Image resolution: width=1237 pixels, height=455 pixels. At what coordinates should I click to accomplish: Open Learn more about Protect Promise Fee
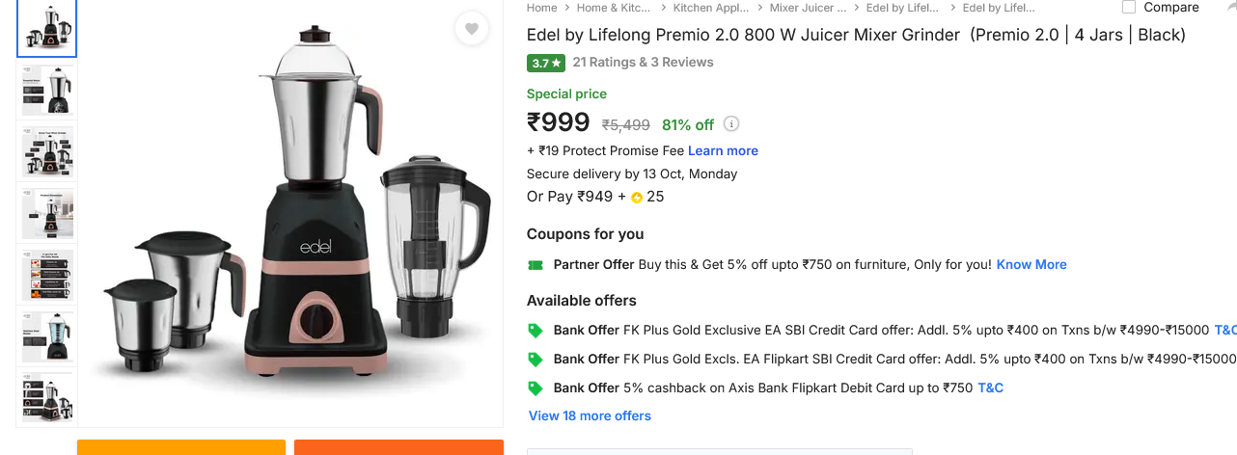click(723, 150)
